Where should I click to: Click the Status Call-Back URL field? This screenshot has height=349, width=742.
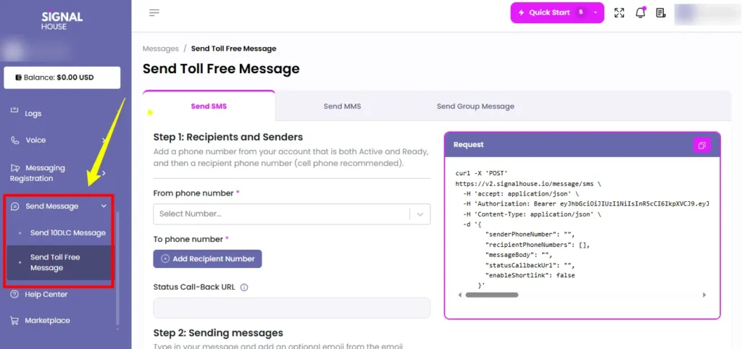[291, 308]
